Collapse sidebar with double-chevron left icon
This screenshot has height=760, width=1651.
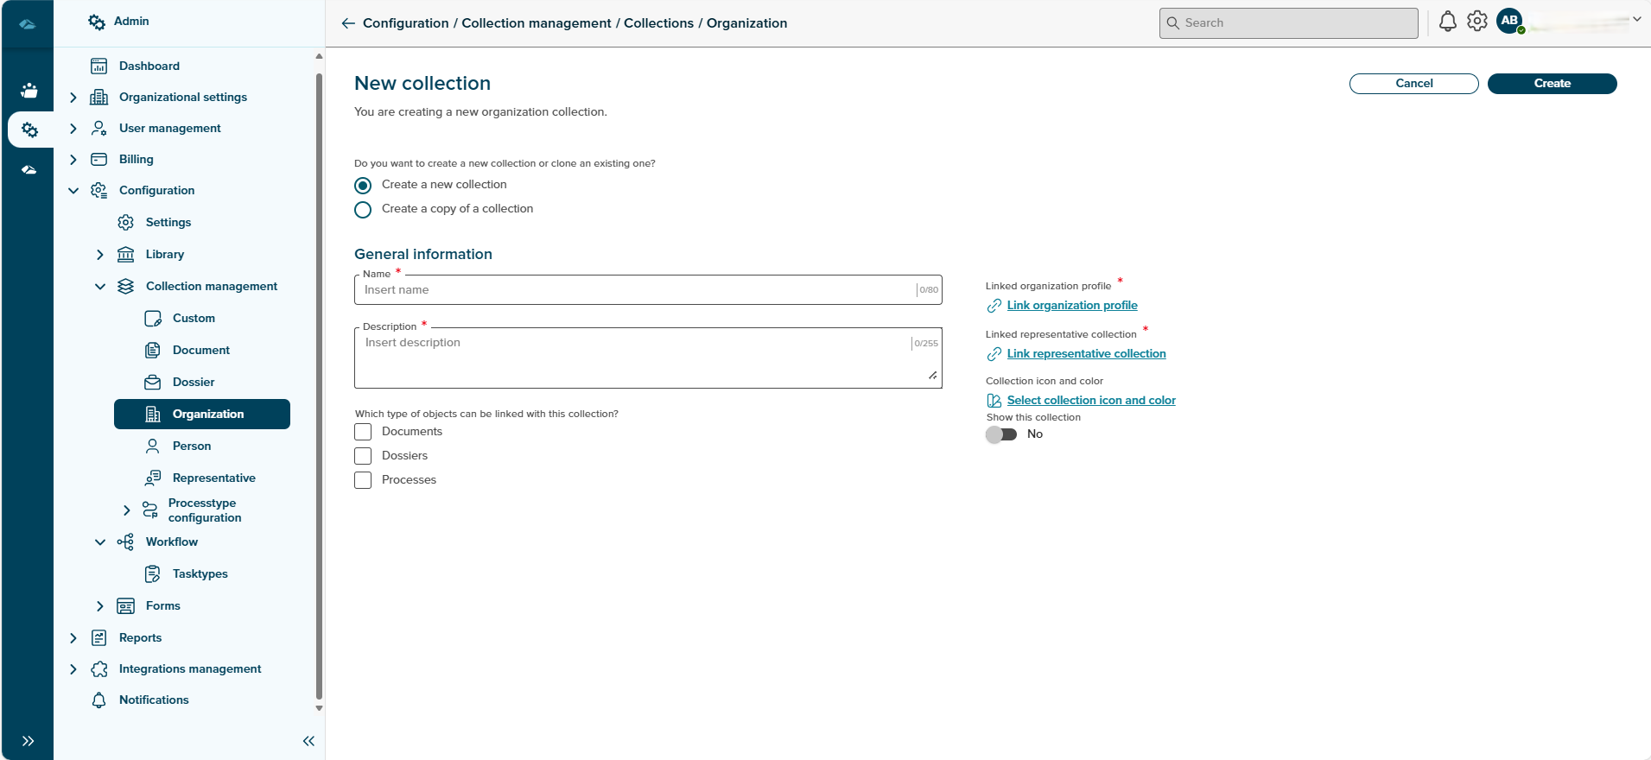pos(308,741)
